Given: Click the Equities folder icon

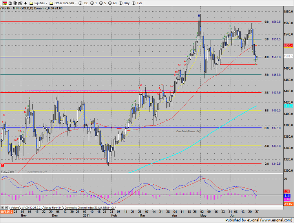Looking at the screenshot, I should 31,3.
